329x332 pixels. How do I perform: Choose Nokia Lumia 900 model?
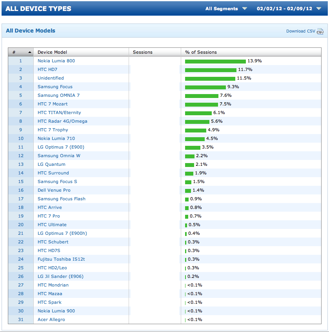pos(56,311)
